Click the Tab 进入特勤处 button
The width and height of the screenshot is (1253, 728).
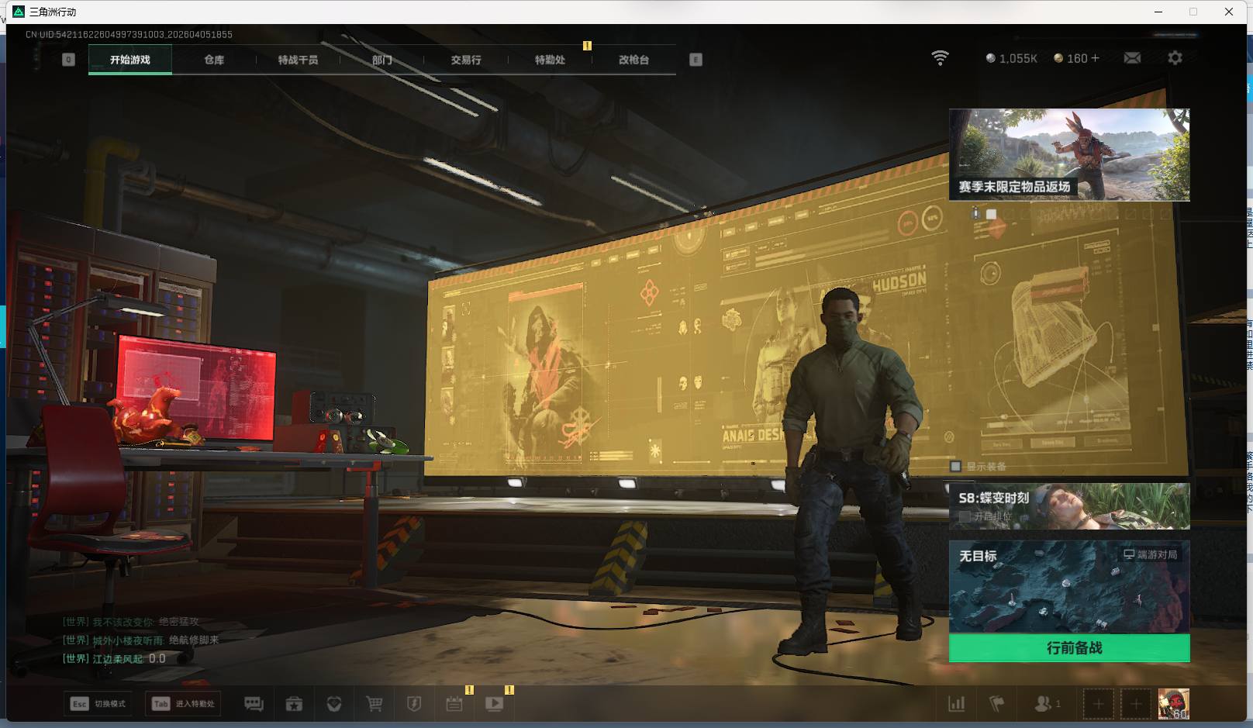coord(185,704)
